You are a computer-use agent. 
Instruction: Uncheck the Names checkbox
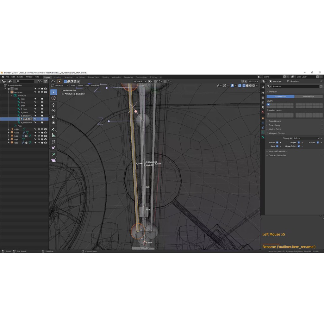pos(277,142)
